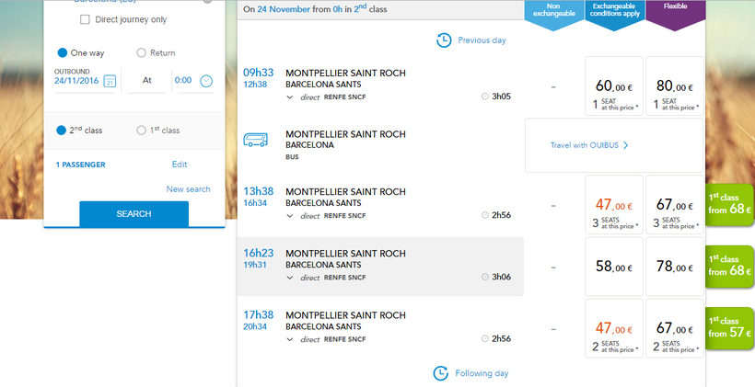Click the arrow next to Travel with OUIBUS
755x387 pixels.
tap(626, 145)
